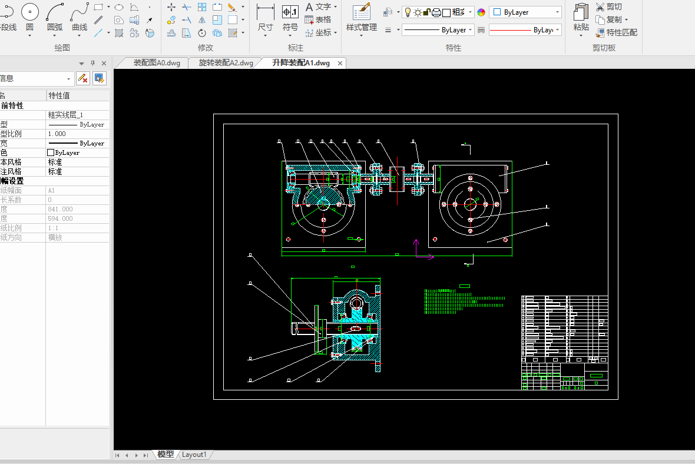Switch to the 装配图A0.dwg tab
The height and width of the screenshot is (464, 695).
tap(157, 63)
